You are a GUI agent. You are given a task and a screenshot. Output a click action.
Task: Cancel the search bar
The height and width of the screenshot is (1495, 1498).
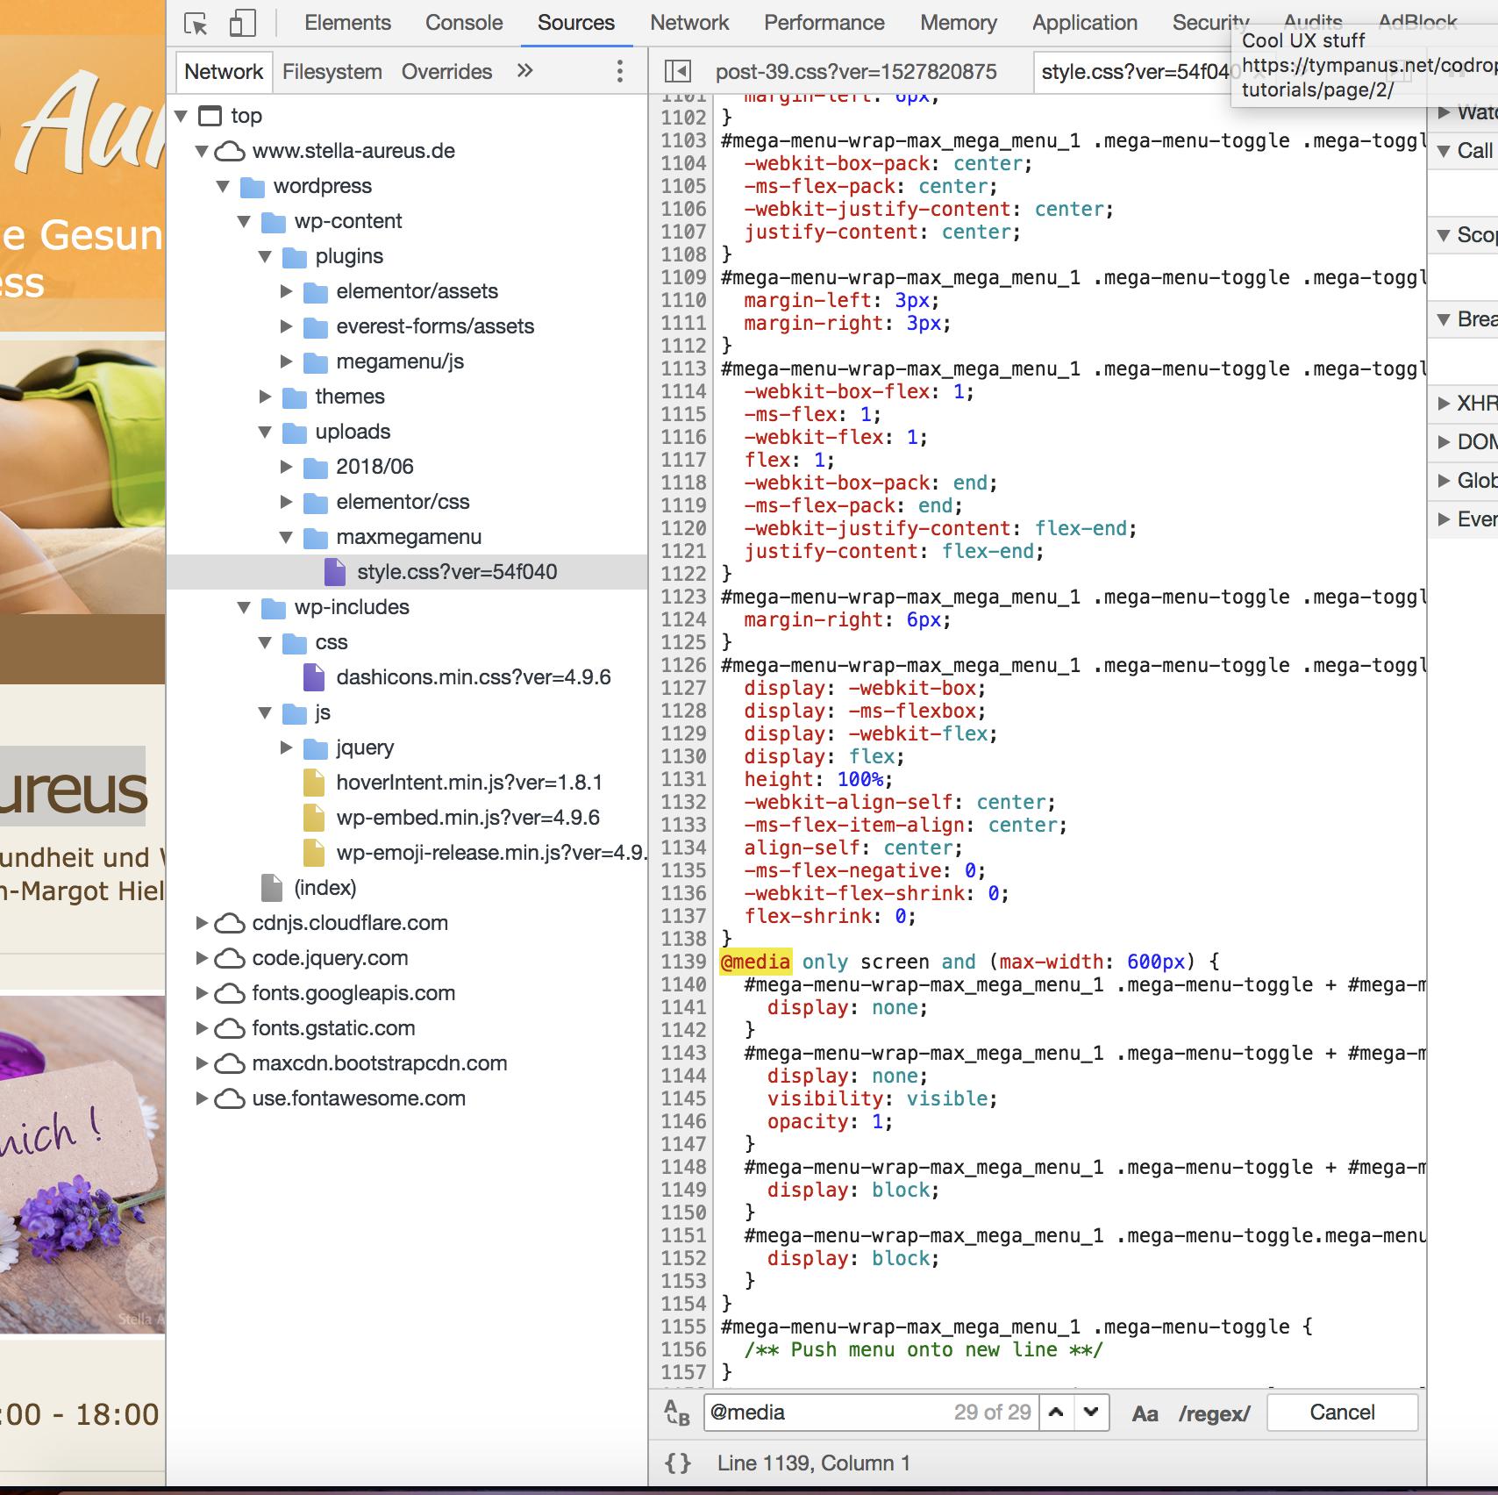1342,1413
